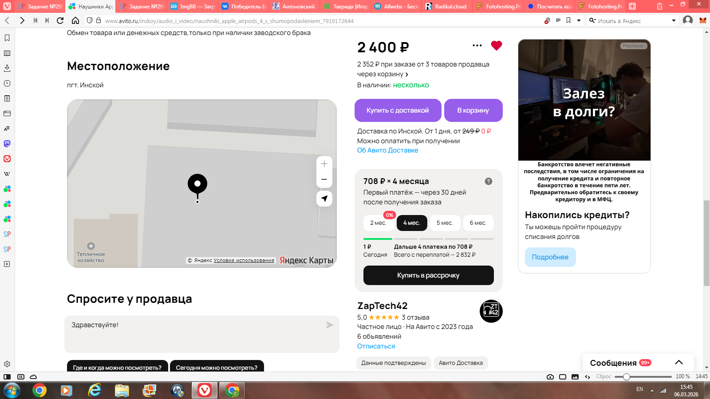Open the user profile avatar menu
This screenshot has height=399, width=710.
[x=688, y=20]
